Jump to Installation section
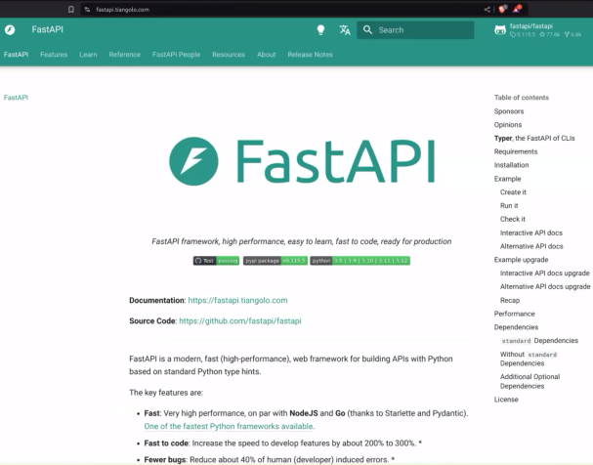 pos(511,165)
